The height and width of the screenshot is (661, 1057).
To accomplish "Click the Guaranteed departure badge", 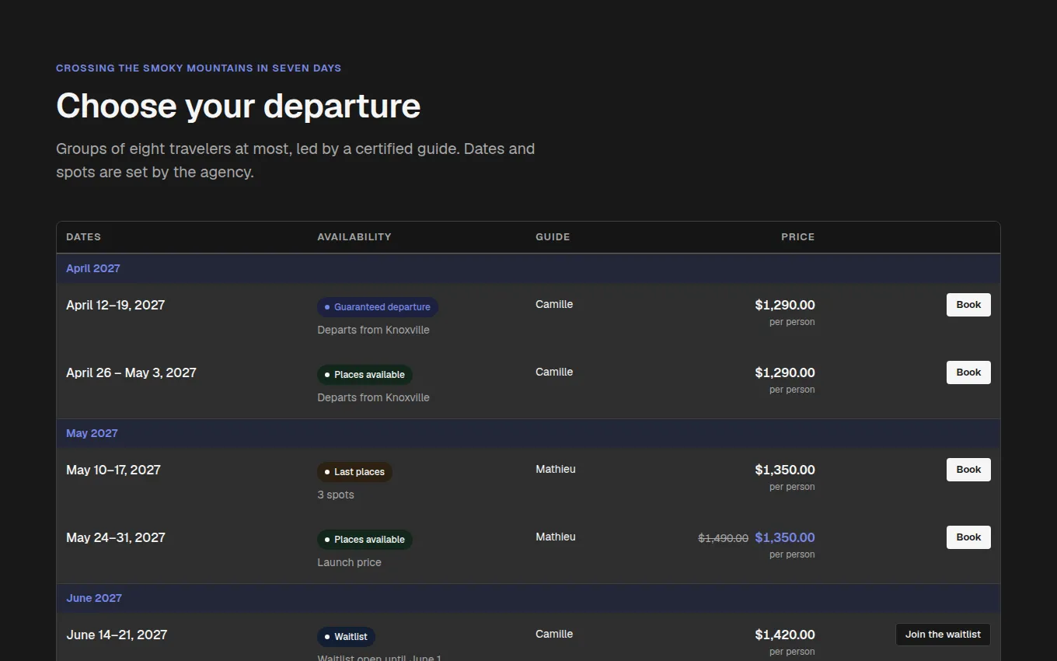I will [x=378, y=307].
